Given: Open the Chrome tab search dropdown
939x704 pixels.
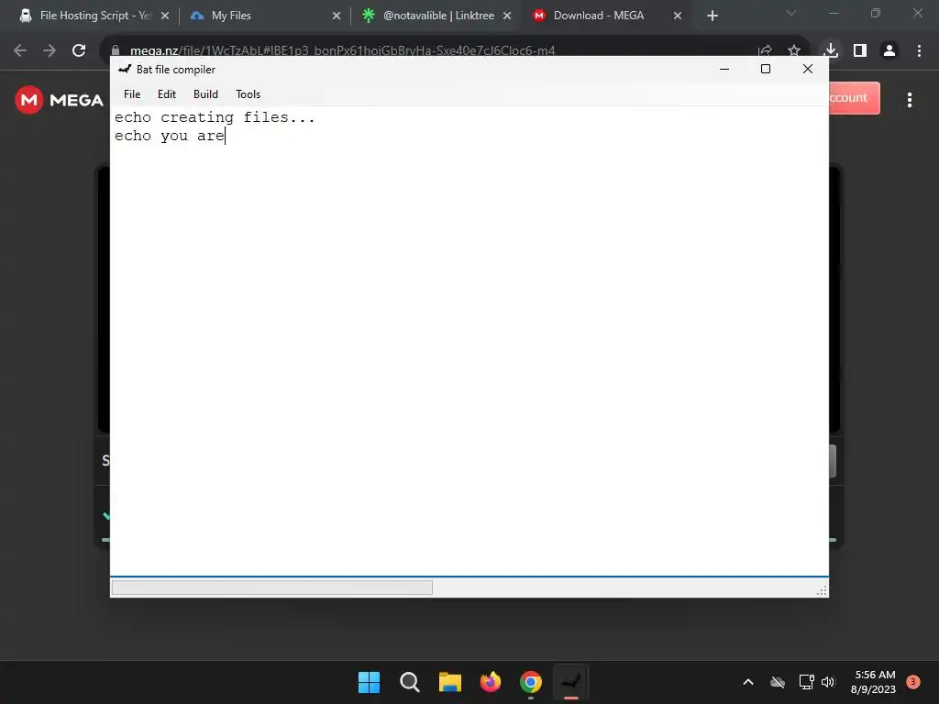Looking at the screenshot, I should click(x=791, y=13).
